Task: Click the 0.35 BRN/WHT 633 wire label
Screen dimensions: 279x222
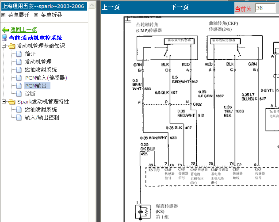Action: (x=158, y=138)
